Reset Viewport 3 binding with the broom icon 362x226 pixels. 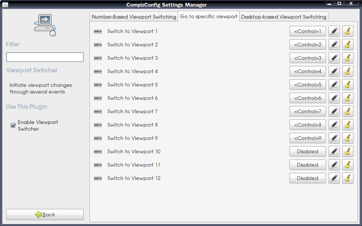[x=348, y=58]
